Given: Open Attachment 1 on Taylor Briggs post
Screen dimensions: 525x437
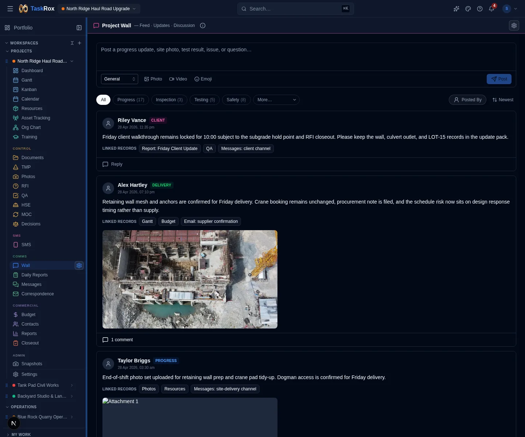Looking at the screenshot, I should tap(190, 417).
